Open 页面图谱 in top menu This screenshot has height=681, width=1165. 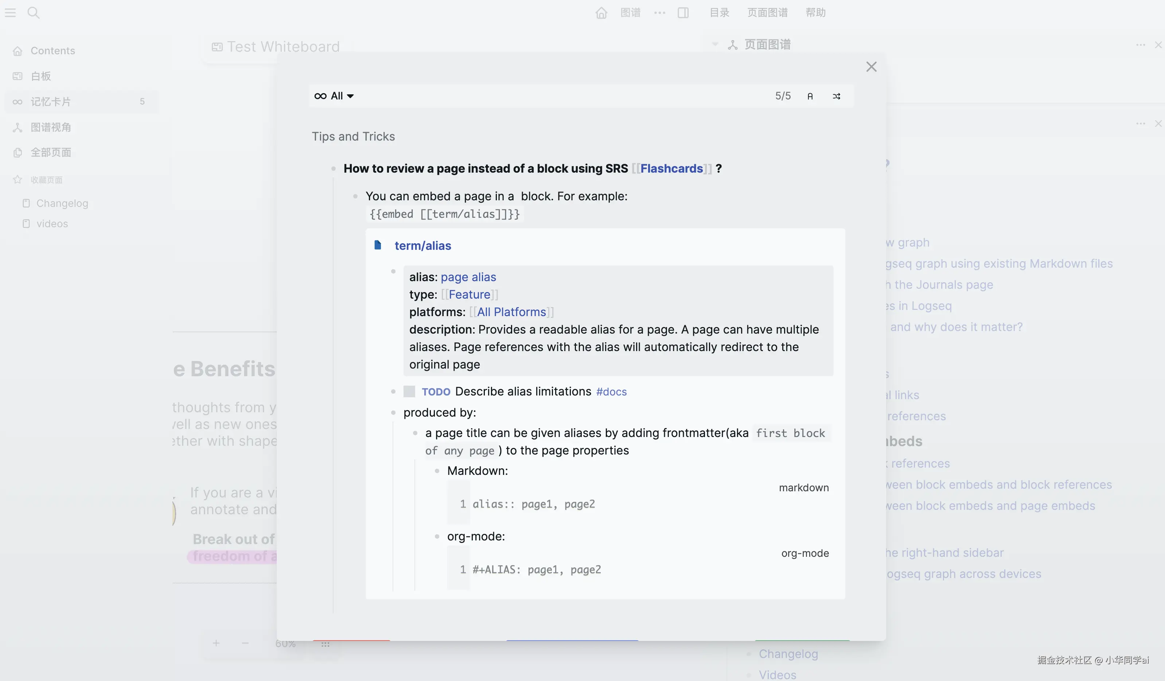pyautogui.click(x=767, y=12)
